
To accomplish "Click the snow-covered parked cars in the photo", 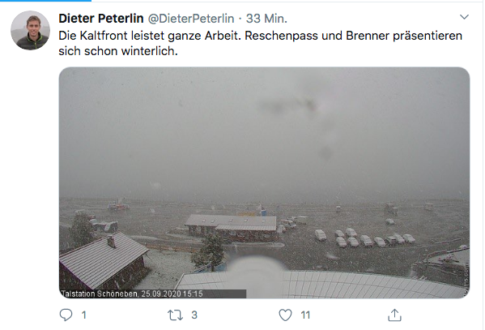I will click(x=365, y=238).
